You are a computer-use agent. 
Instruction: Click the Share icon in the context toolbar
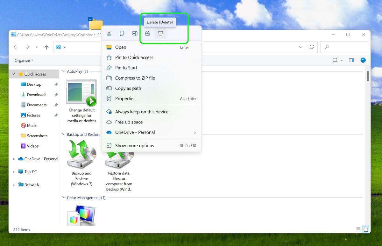147,33
